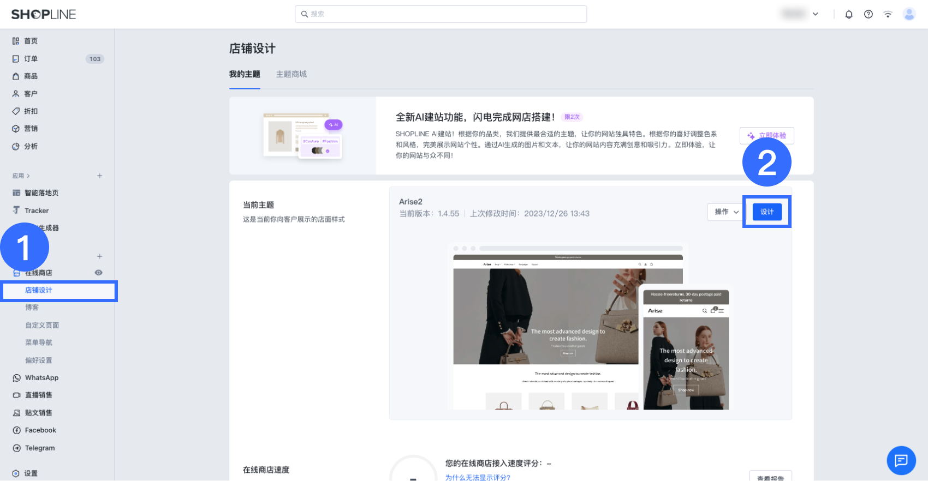Viewport: 928px width, 481px height.
Task: Open the user avatar in header
Action: [x=909, y=14]
